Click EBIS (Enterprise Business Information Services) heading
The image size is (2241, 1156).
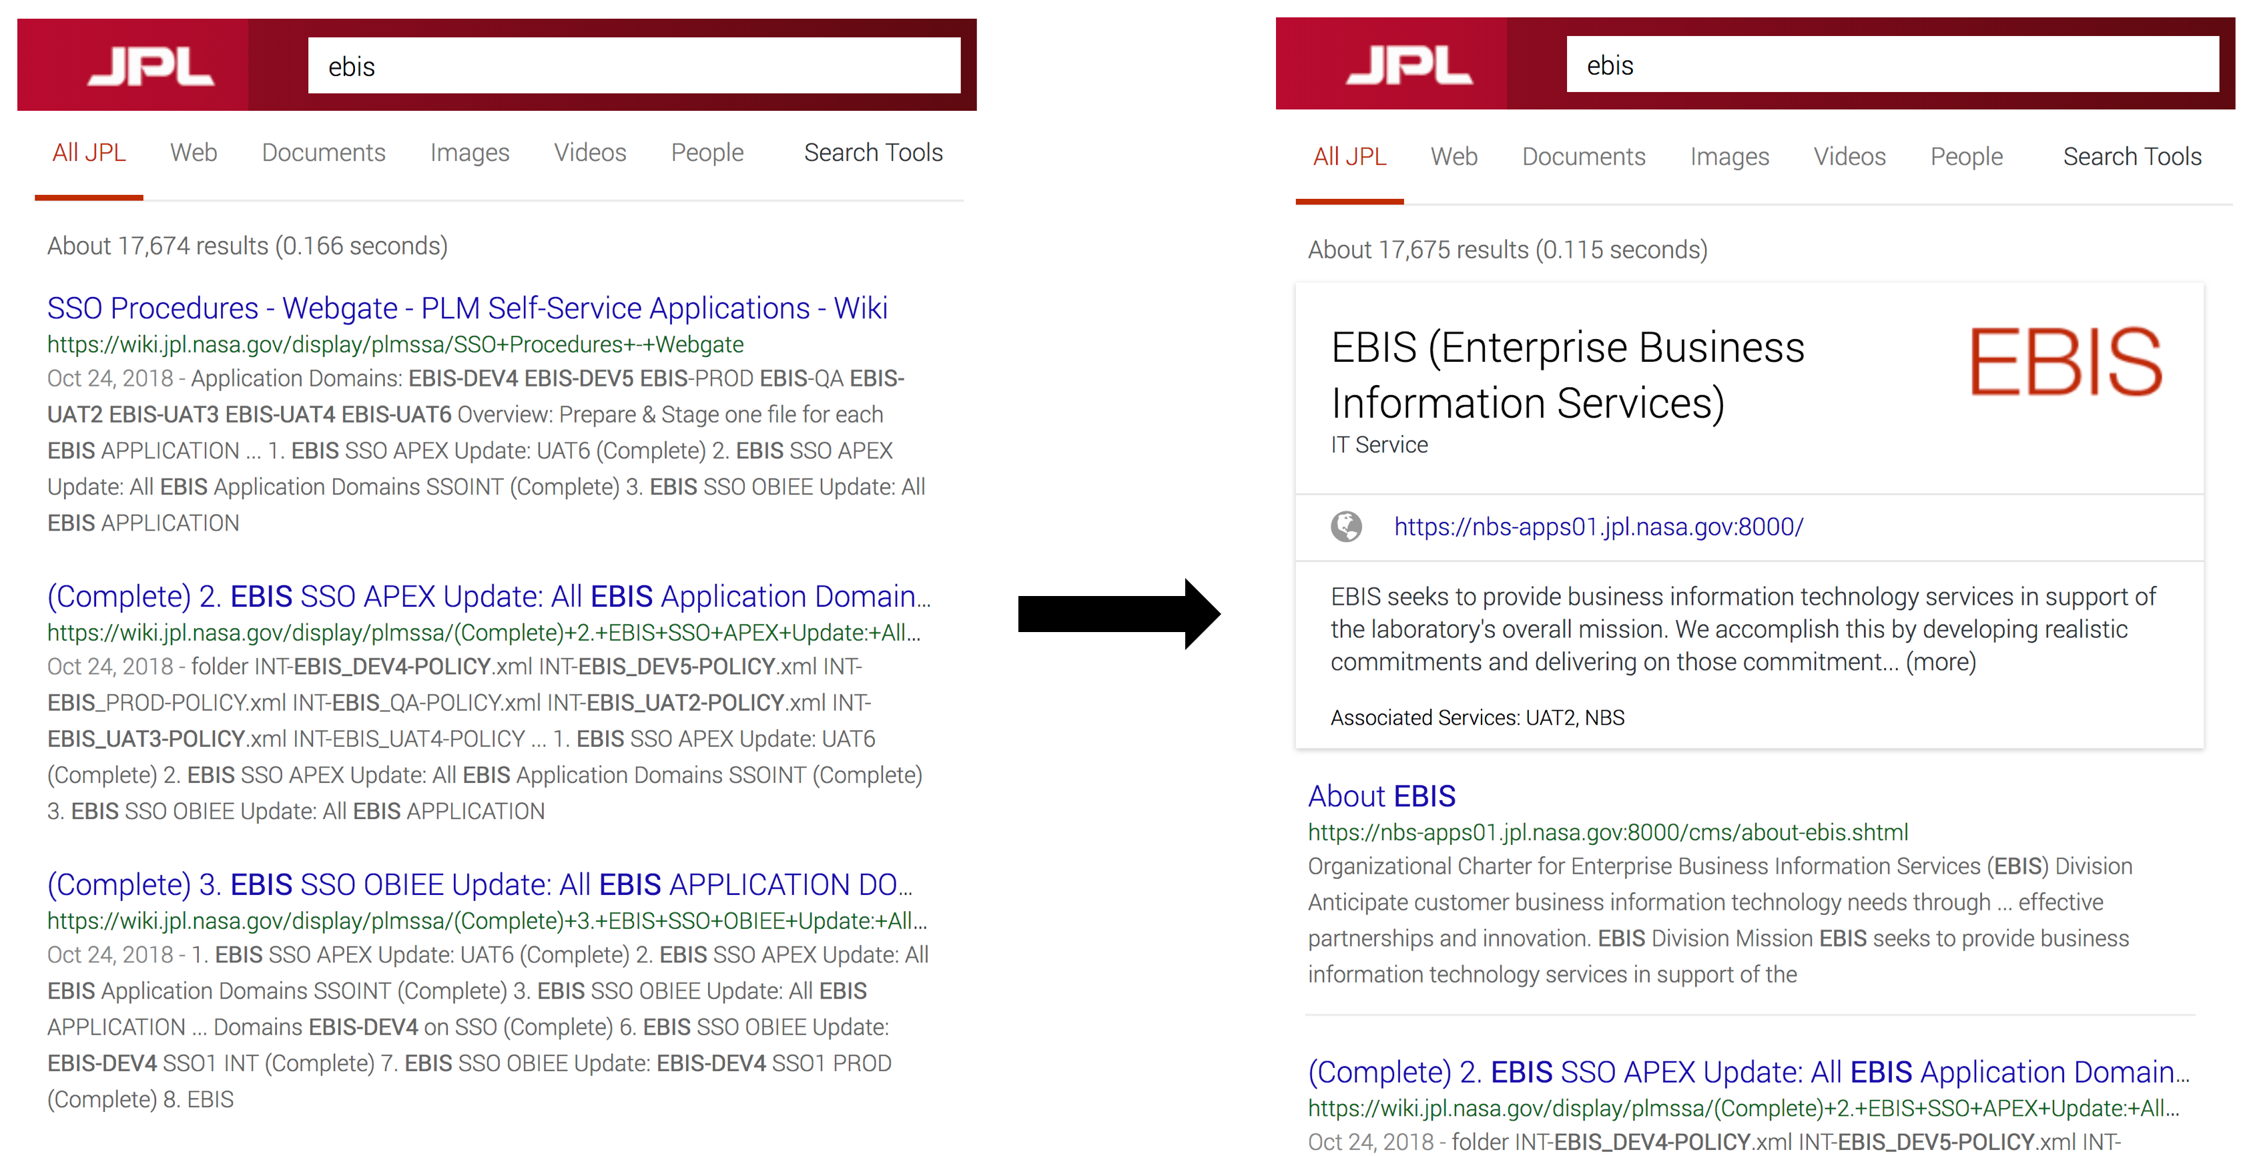click(1568, 375)
